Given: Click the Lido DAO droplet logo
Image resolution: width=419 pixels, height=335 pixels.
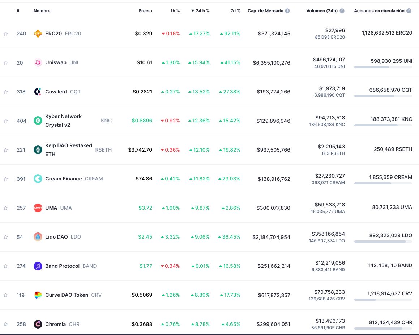Looking at the screenshot, I should (x=38, y=237).
